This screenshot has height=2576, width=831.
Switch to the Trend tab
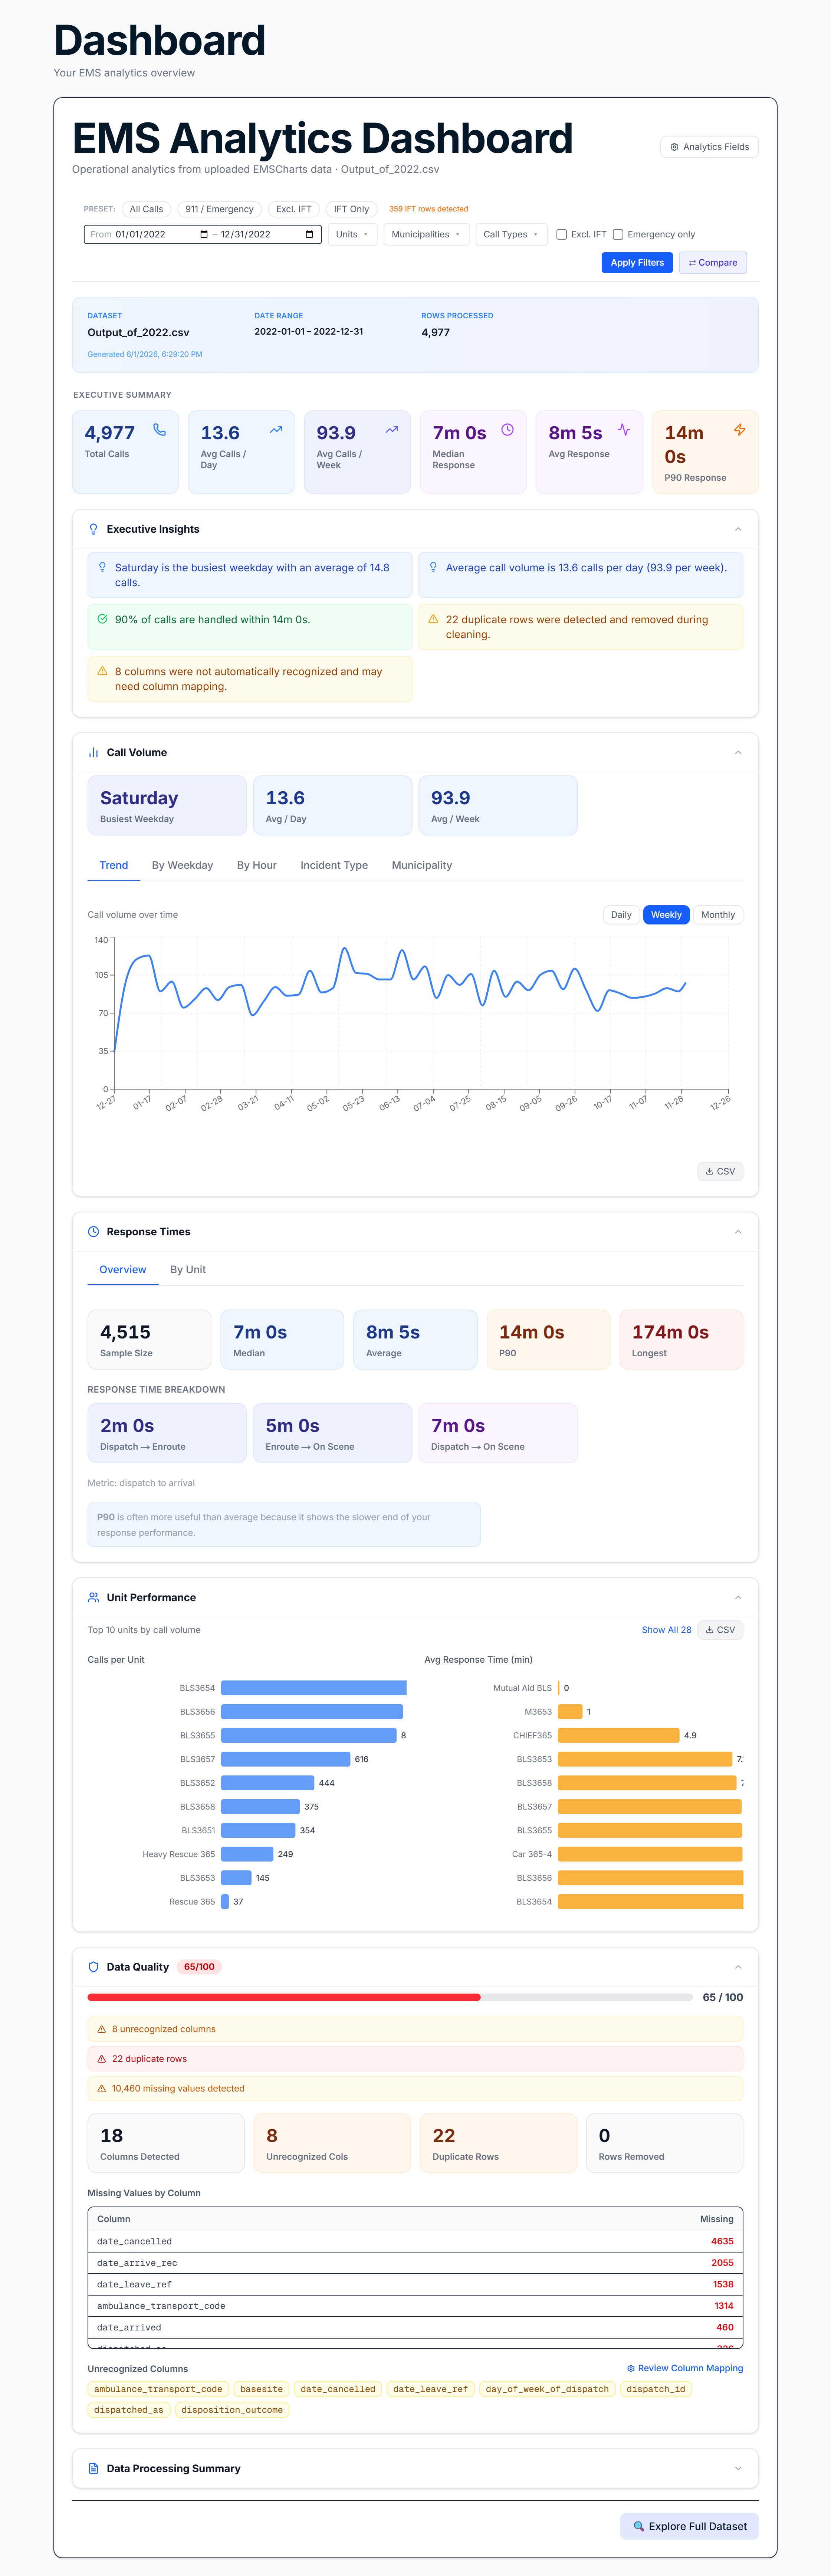[114, 866]
